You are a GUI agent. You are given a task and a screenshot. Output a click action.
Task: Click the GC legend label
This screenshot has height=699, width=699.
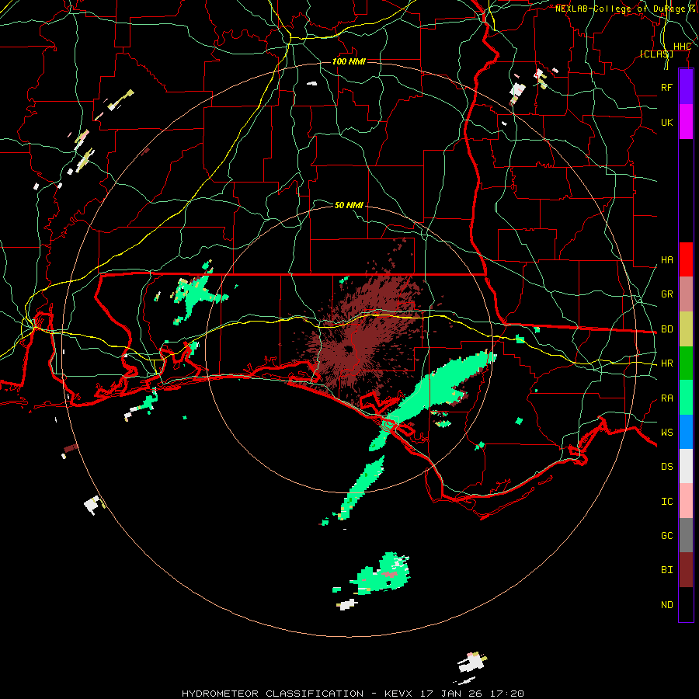coord(667,536)
